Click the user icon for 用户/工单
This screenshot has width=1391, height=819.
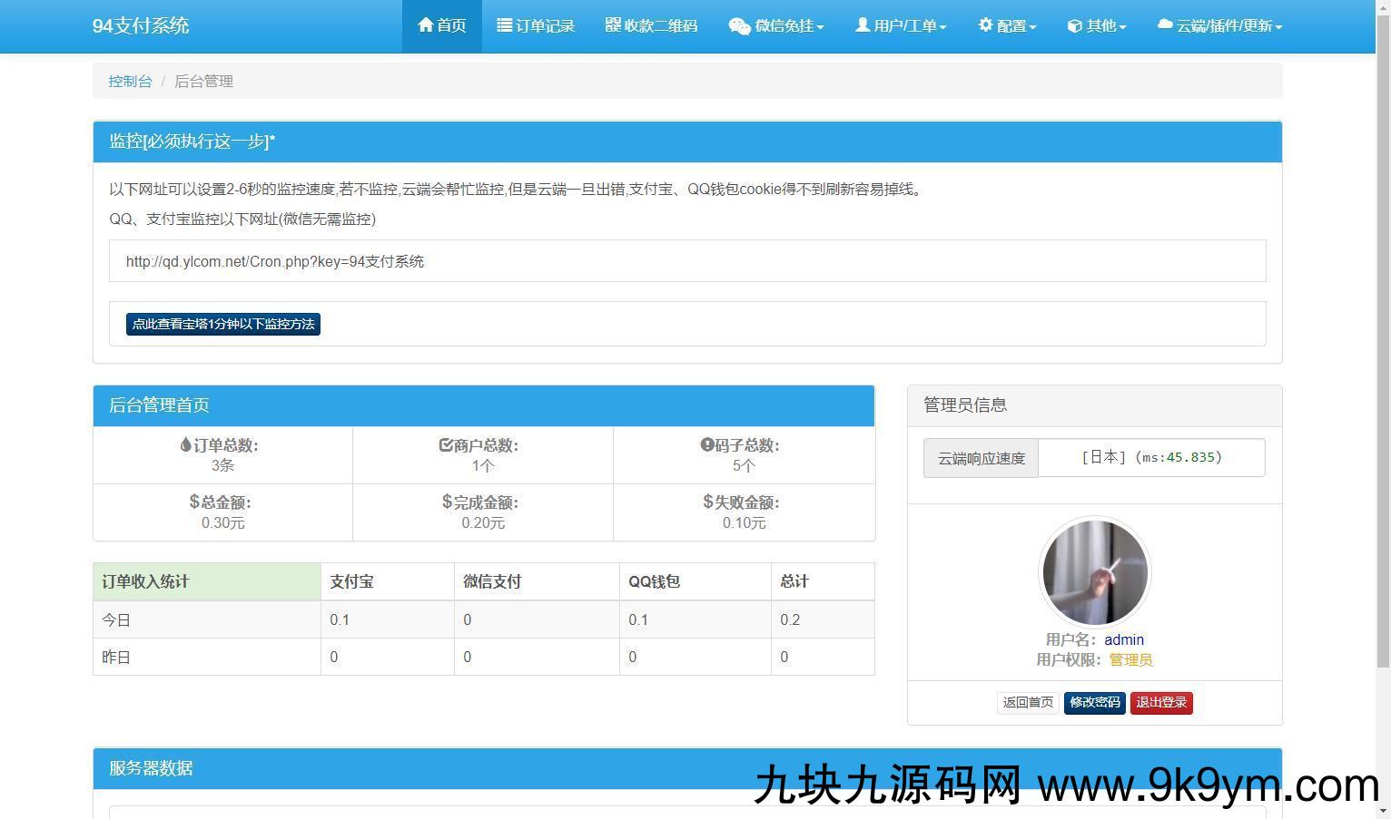pyautogui.click(x=863, y=25)
